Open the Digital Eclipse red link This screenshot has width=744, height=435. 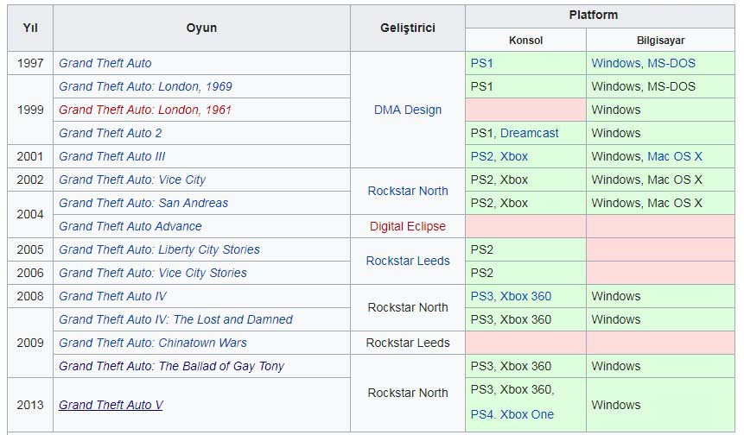coord(408,226)
